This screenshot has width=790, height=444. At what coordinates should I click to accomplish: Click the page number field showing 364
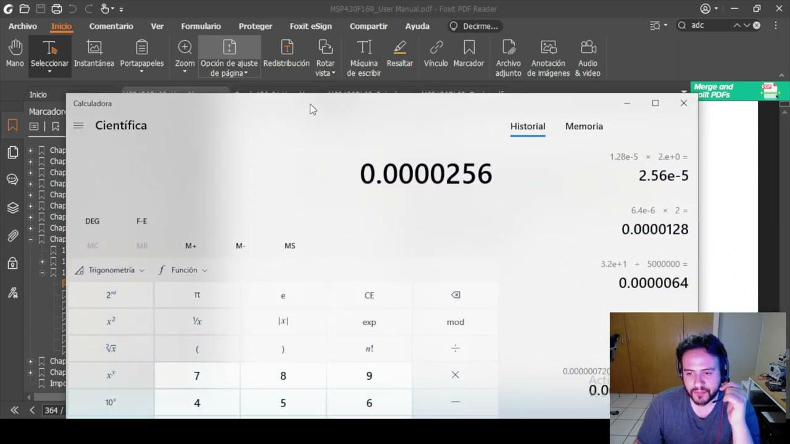tap(53, 410)
